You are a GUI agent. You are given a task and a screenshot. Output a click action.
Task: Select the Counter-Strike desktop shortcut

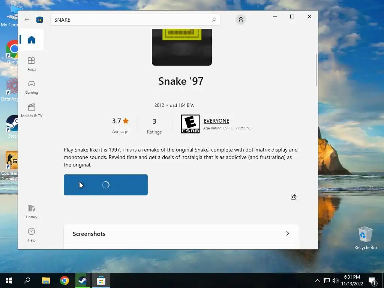point(9,166)
